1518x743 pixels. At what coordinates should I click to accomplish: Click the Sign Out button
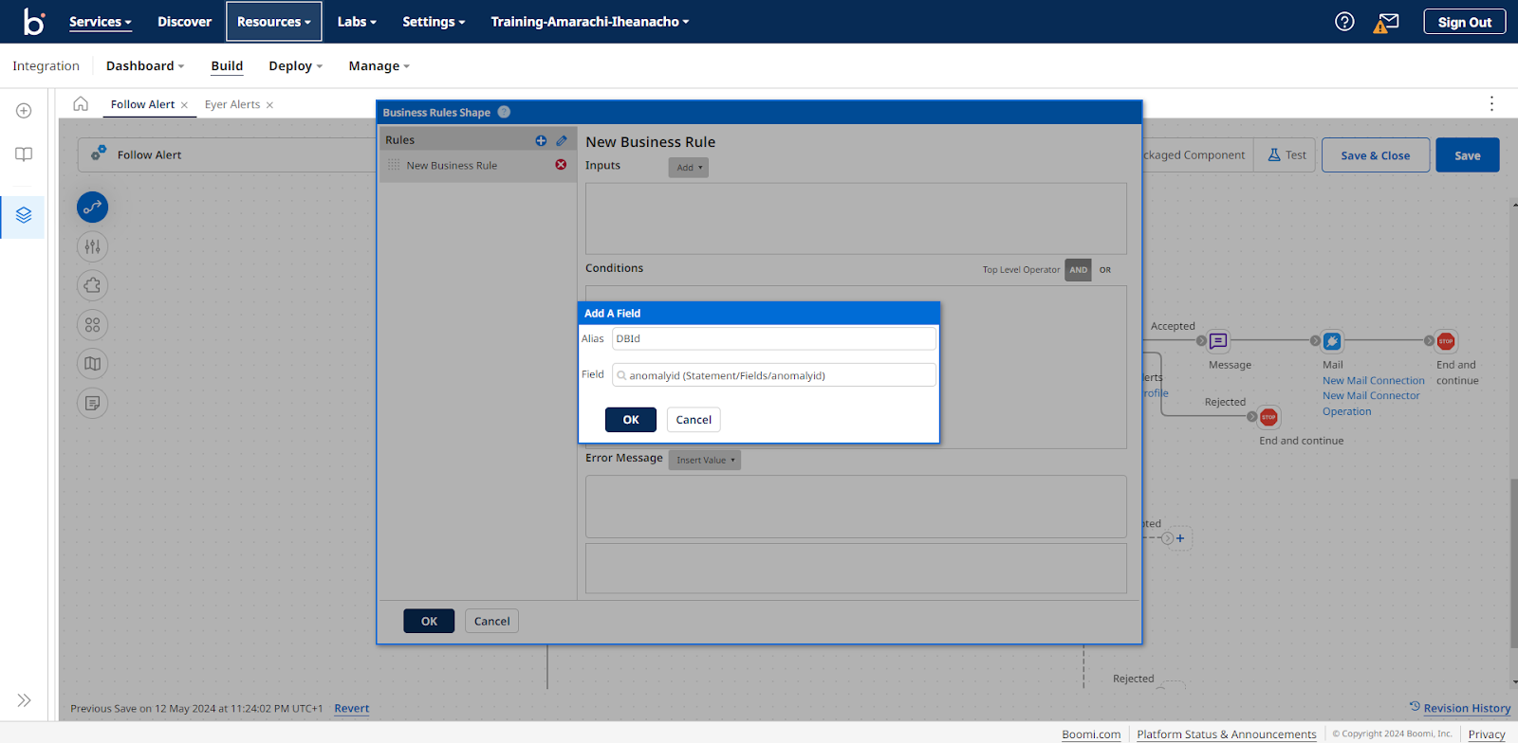(1464, 22)
